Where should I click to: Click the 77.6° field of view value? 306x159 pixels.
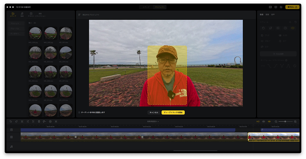coord(267,35)
